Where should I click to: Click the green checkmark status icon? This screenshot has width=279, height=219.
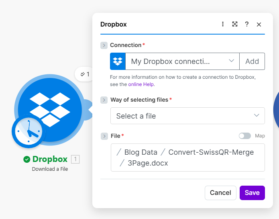point(27,160)
